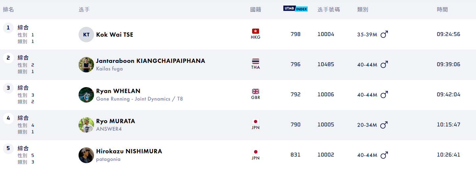Image resolution: width=476 pixels, height=170 pixels.
Task: Open Hirokazu NISHIMURA runner page
Action: 129,151
